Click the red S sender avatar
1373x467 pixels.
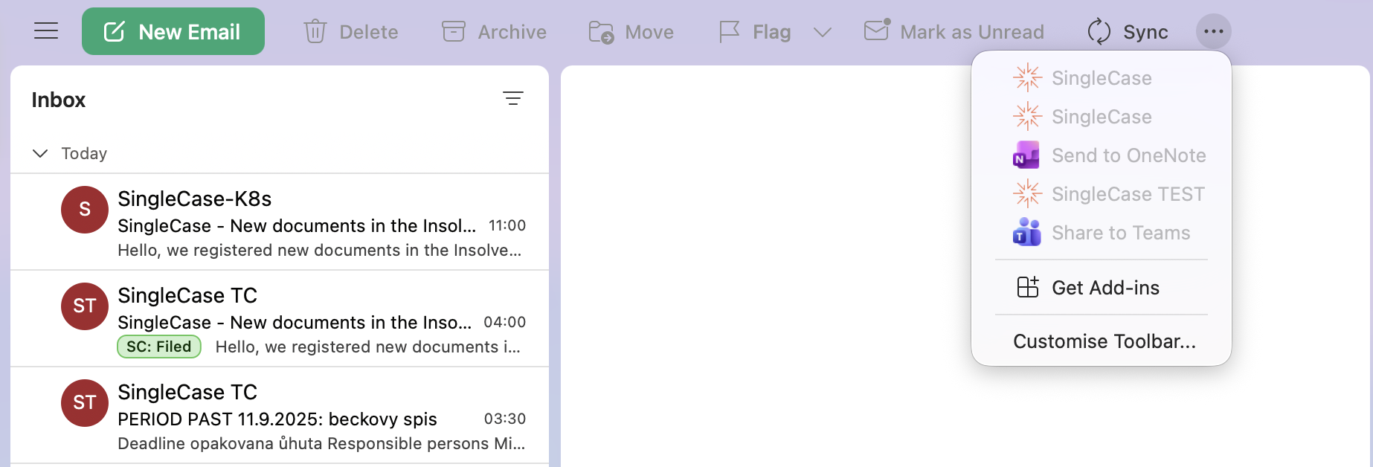click(x=85, y=210)
